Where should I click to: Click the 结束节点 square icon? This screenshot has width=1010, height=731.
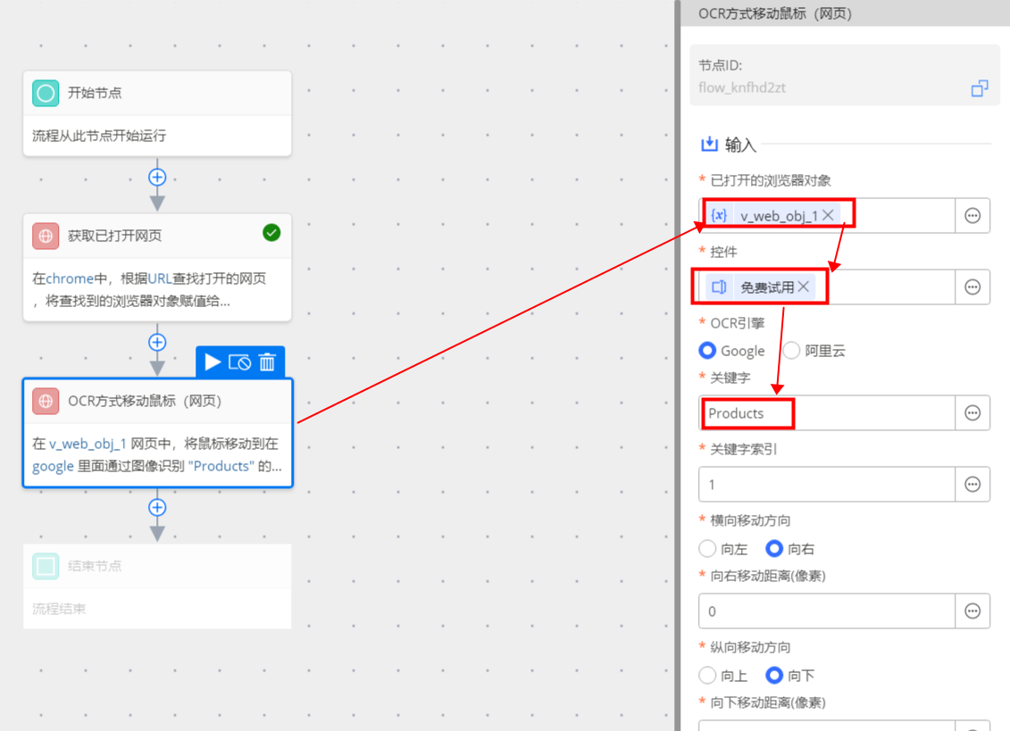click(x=46, y=566)
